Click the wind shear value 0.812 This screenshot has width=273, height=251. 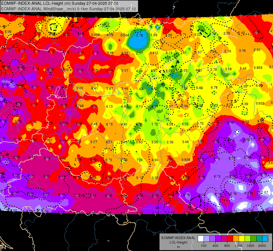tap(154, 53)
